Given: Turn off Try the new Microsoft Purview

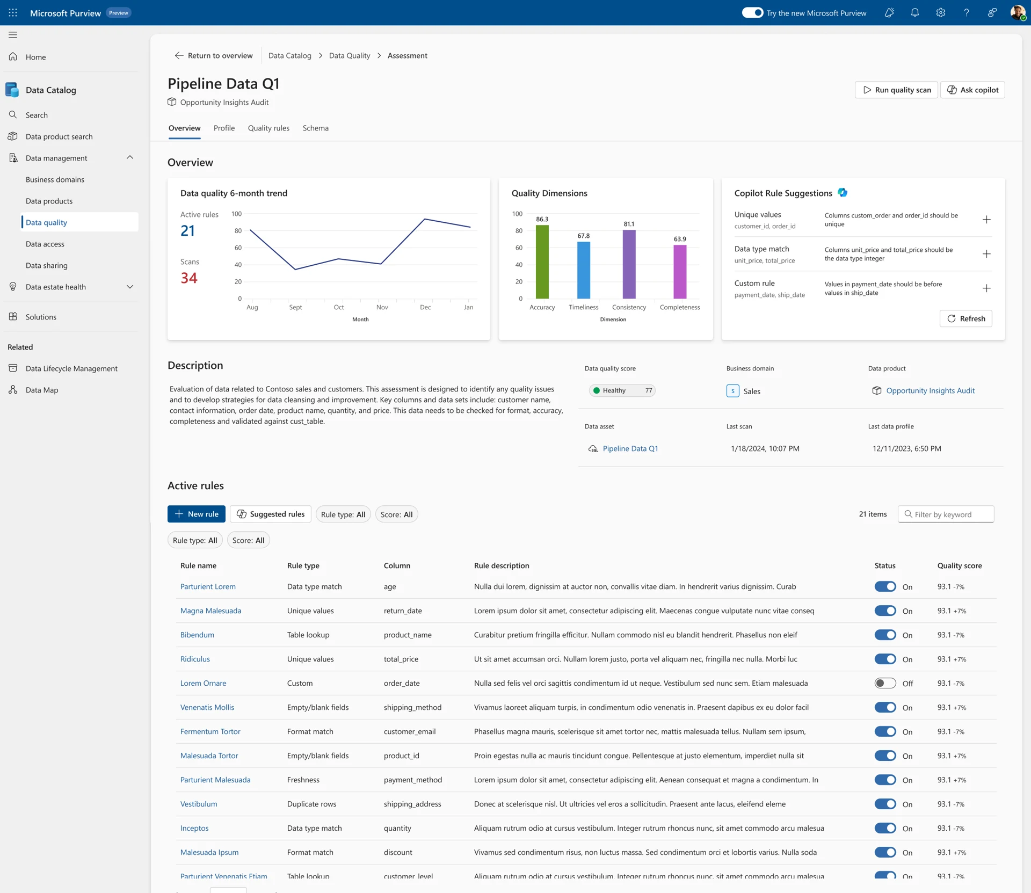Looking at the screenshot, I should tap(752, 12).
